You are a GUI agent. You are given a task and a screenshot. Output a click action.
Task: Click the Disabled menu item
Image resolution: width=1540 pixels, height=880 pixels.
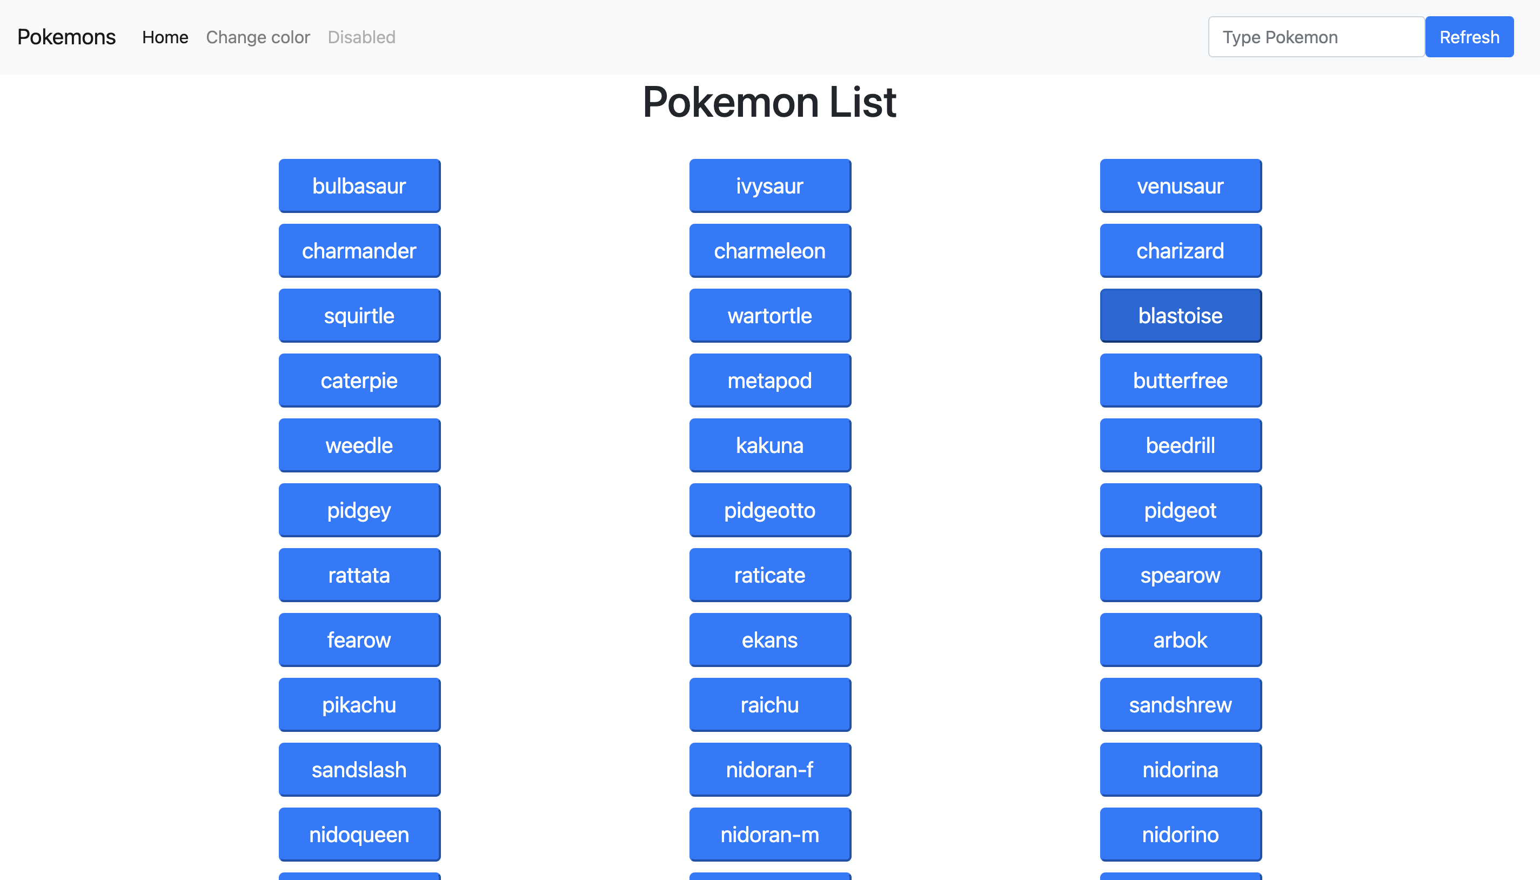[360, 37]
